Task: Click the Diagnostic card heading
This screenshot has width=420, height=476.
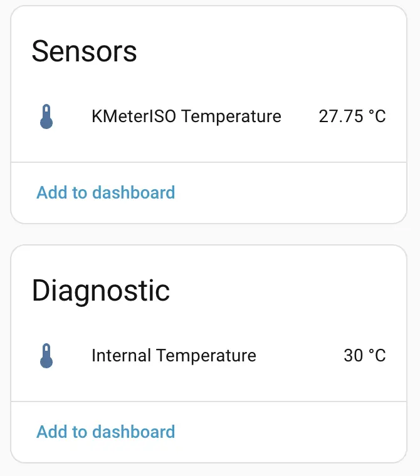Action: [x=101, y=291]
